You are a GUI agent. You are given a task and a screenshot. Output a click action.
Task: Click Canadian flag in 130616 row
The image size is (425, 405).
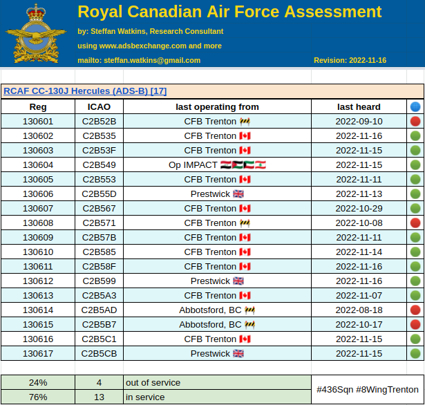click(245, 339)
